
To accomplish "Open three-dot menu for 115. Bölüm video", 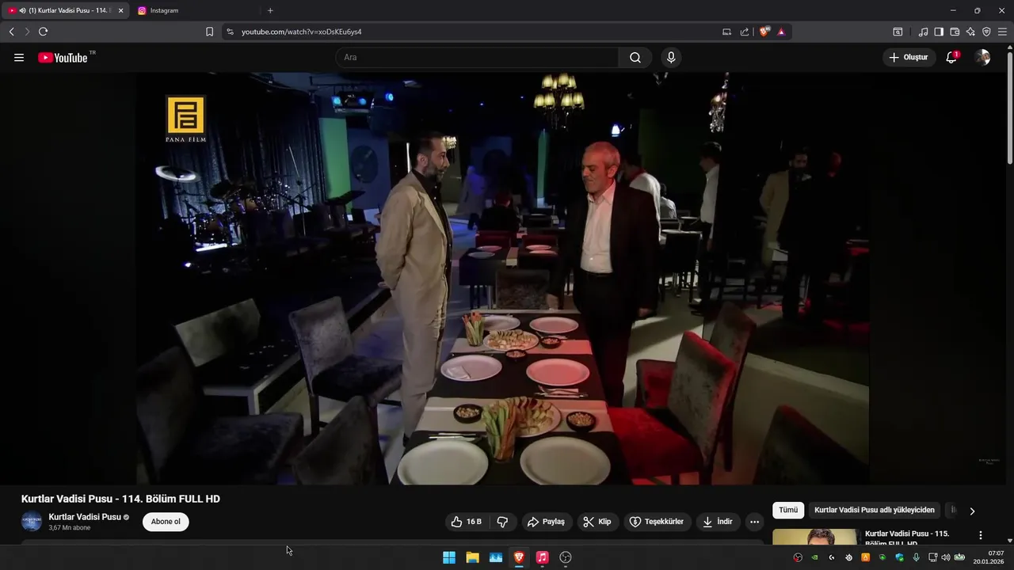I will click(981, 535).
